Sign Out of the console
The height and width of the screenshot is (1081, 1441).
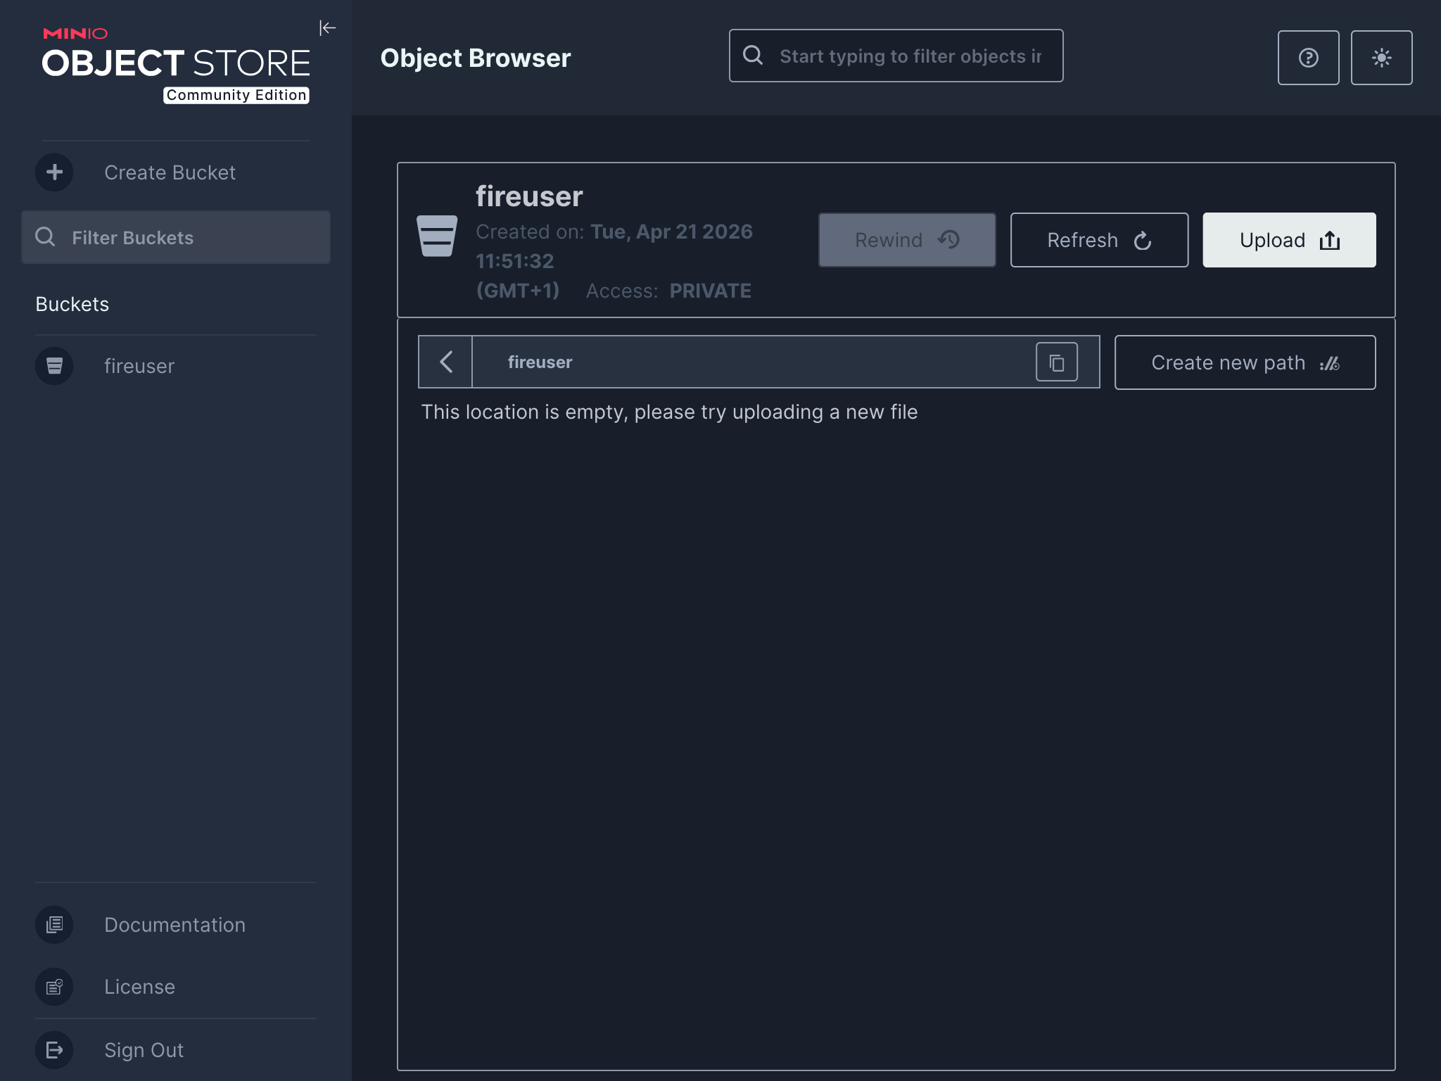(144, 1050)
